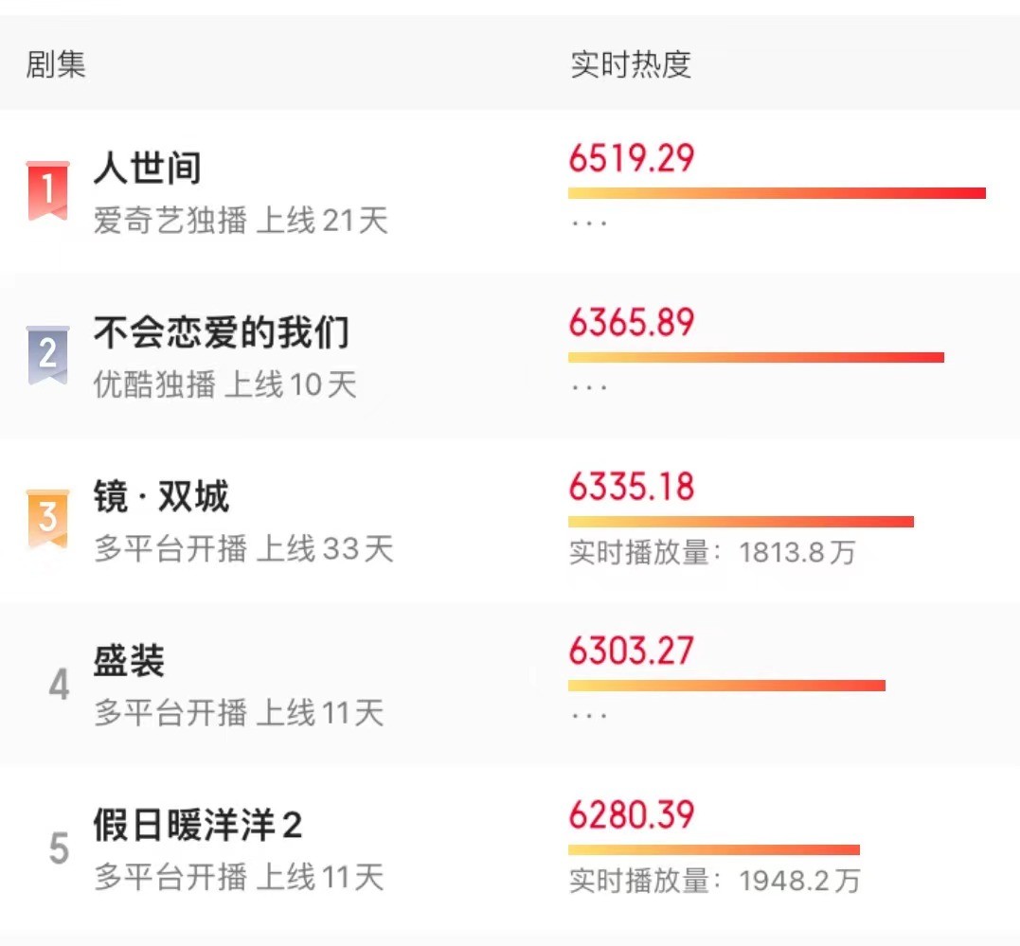Click the 剧集 column header
The image size is (1020, 946).
click(56, 64)
